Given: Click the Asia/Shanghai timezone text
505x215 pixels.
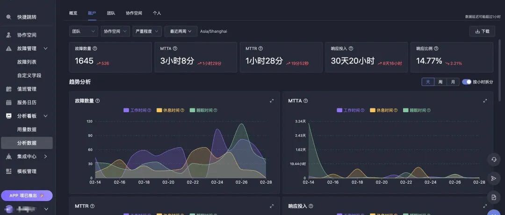Looking at the screenshot, I should (x=214, y=31).
